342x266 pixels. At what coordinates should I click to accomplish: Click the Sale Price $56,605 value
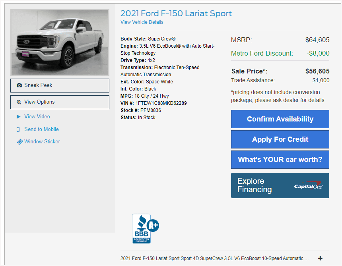coord(317,71)
